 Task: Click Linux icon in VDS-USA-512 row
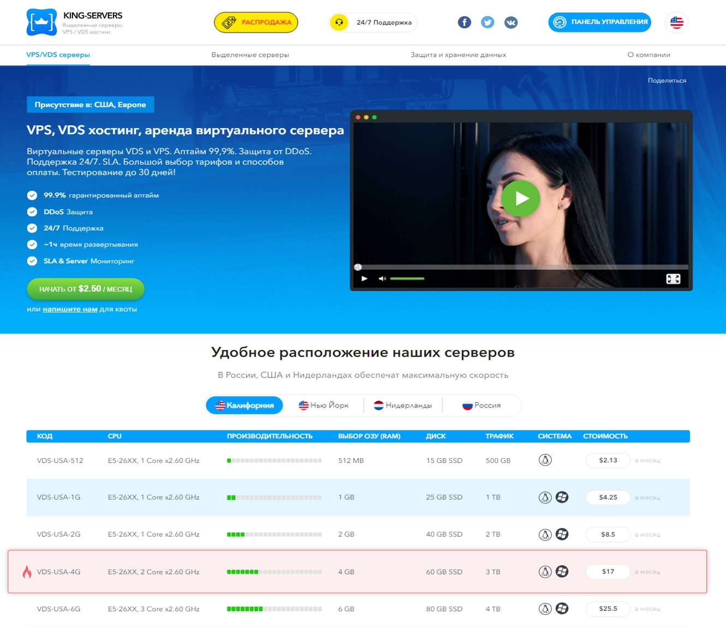pyautogui.click(x=545, y=460)
